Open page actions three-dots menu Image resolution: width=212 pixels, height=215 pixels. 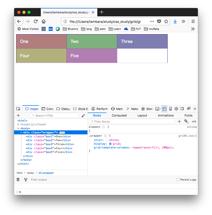152,21
